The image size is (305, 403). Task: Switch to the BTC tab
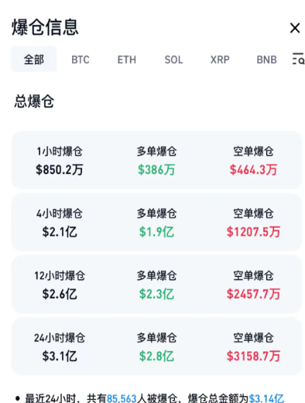pyautogui.click(x=81, y=60)
